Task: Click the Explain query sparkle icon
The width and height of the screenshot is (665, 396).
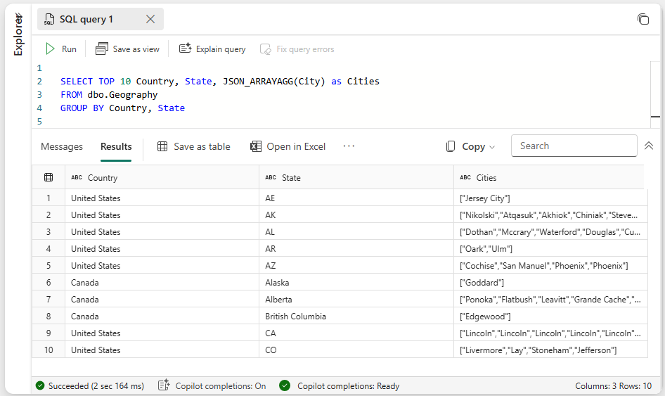Action: click(186, 49)
